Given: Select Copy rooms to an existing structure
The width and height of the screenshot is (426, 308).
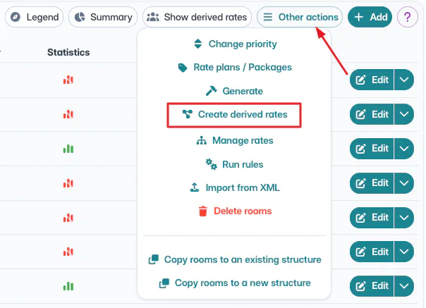Looking at the screenshot, I should 235,259.
